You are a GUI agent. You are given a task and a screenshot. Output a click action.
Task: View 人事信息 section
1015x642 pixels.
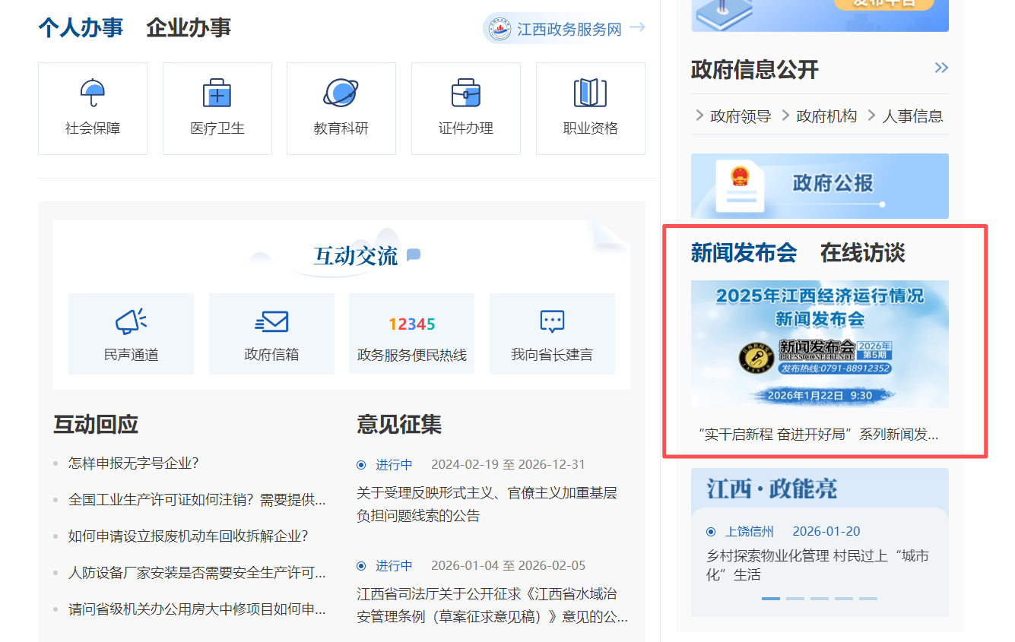click(x=912, y=116)
